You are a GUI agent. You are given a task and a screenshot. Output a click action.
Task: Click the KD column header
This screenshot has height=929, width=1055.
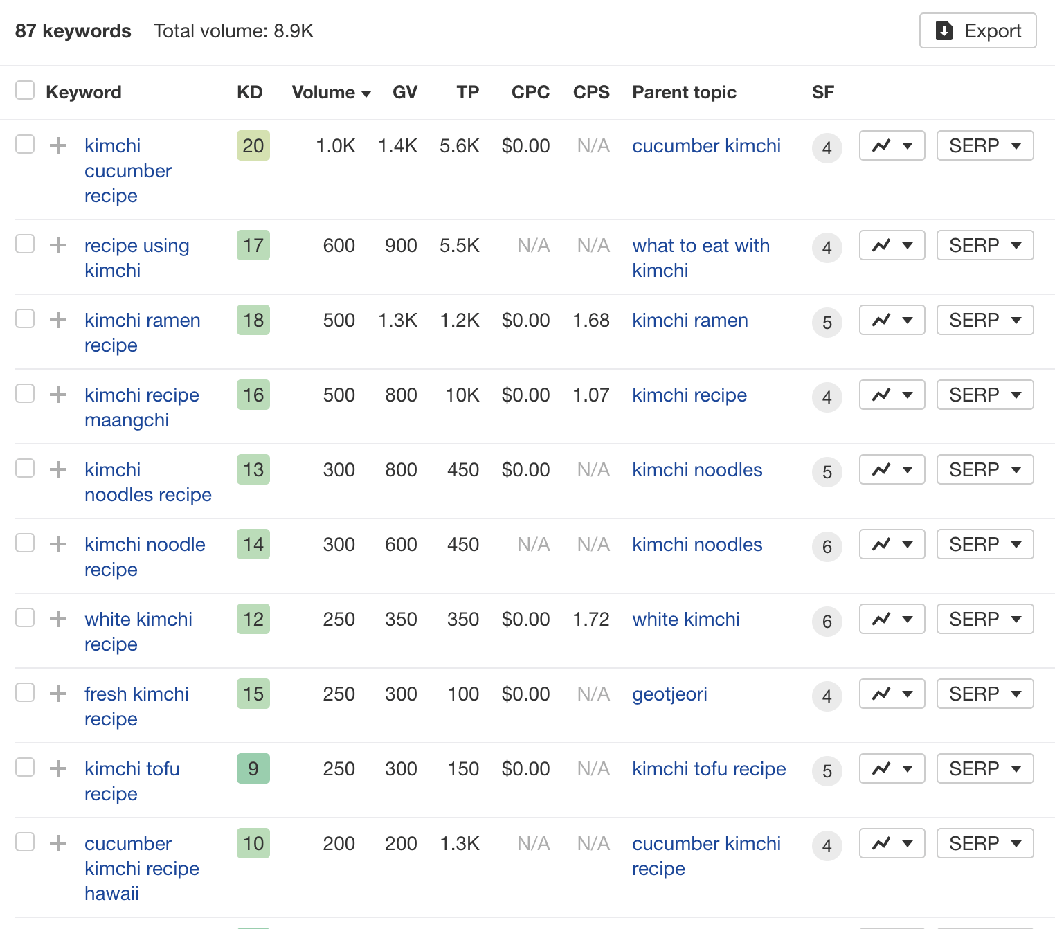[249, 92]
